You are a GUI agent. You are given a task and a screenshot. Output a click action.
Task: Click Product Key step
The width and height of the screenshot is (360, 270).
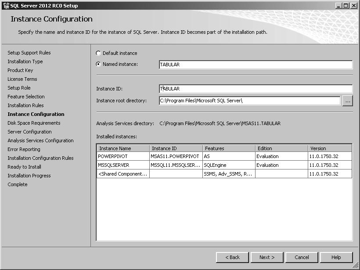[21, 70]
